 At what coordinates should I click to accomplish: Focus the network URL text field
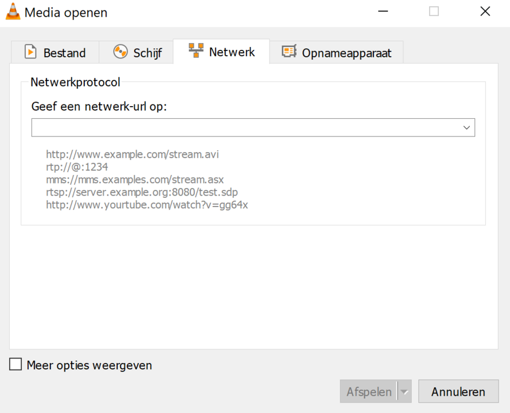(245, 128)
